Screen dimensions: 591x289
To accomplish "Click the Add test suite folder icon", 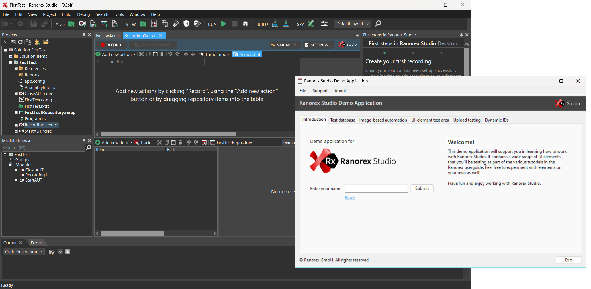I will (x=71, y=24).
